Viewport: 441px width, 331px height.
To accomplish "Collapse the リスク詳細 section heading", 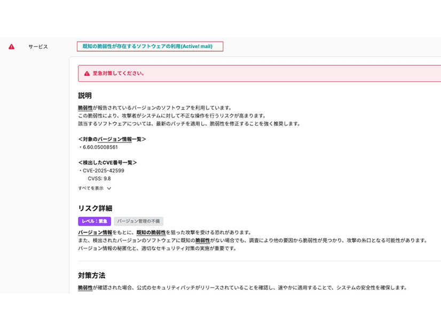I will point(93,208).
